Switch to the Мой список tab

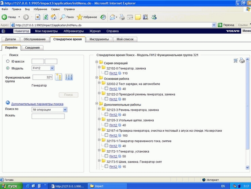click(125, 39)
